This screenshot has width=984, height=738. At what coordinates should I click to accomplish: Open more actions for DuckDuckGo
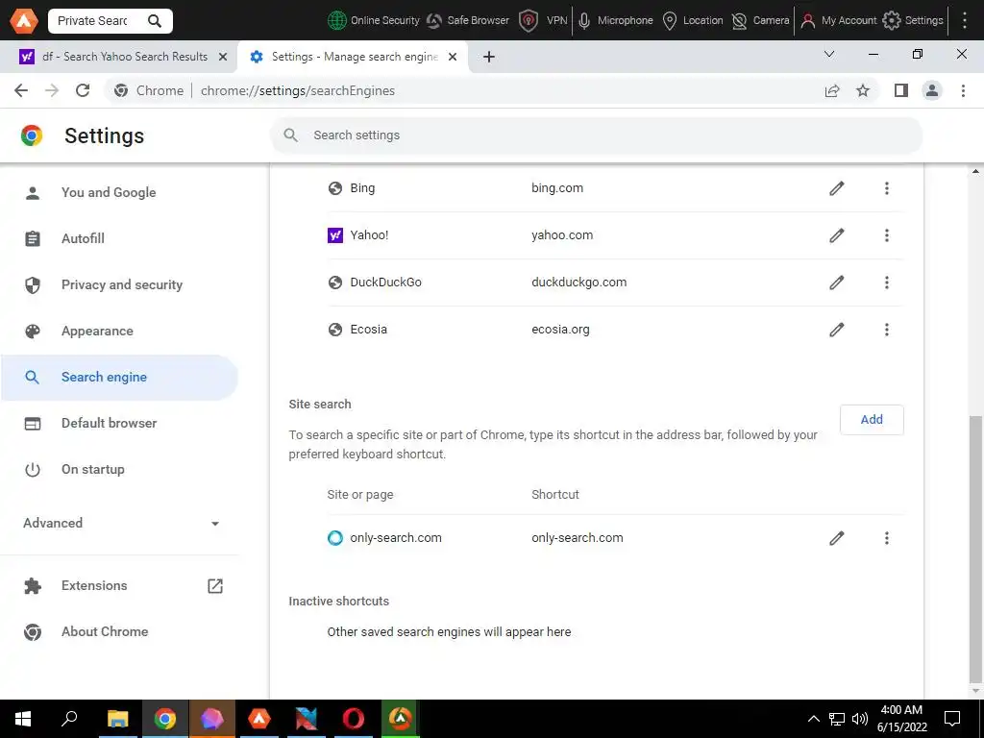[887, 283]
